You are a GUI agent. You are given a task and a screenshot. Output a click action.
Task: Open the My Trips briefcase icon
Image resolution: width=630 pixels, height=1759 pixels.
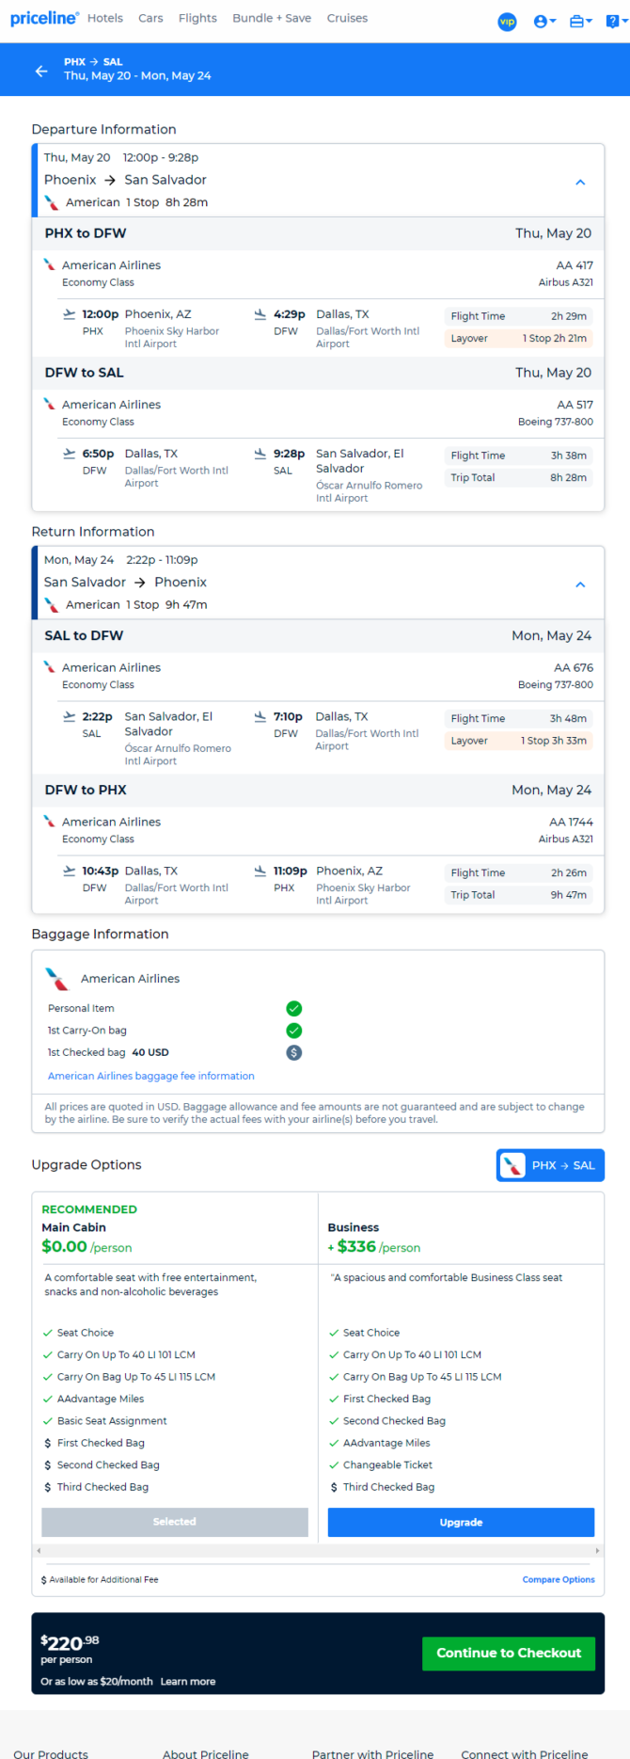580,21
